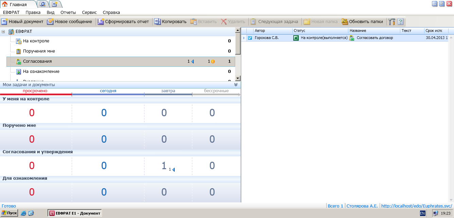Open the Поручения мне folder

[x=39, y=51]
